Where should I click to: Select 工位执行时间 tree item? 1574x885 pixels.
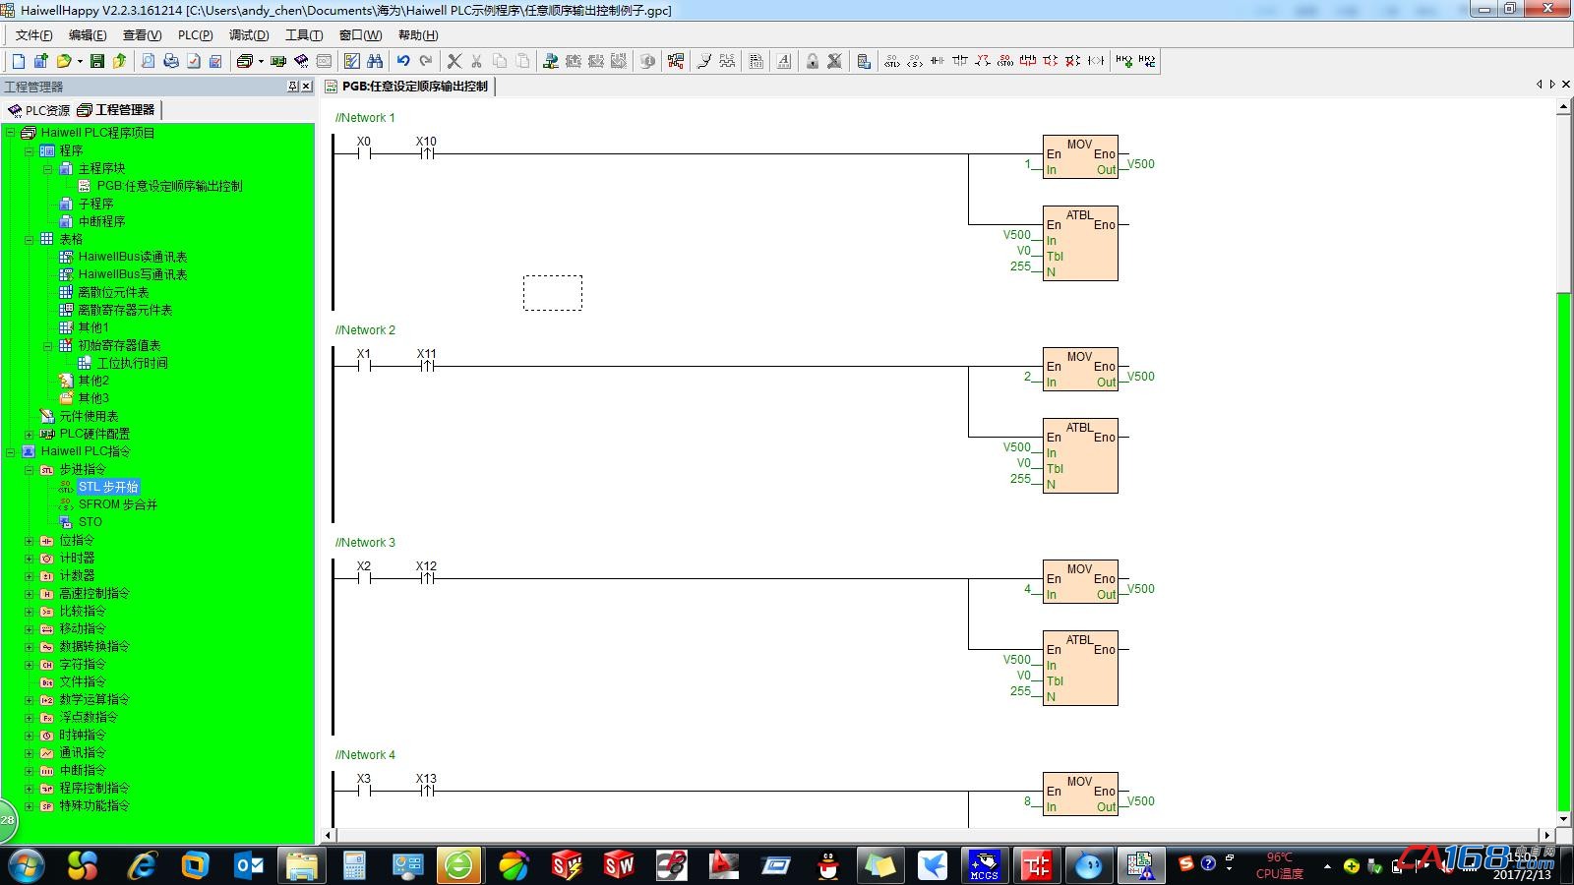coord(132,363)
